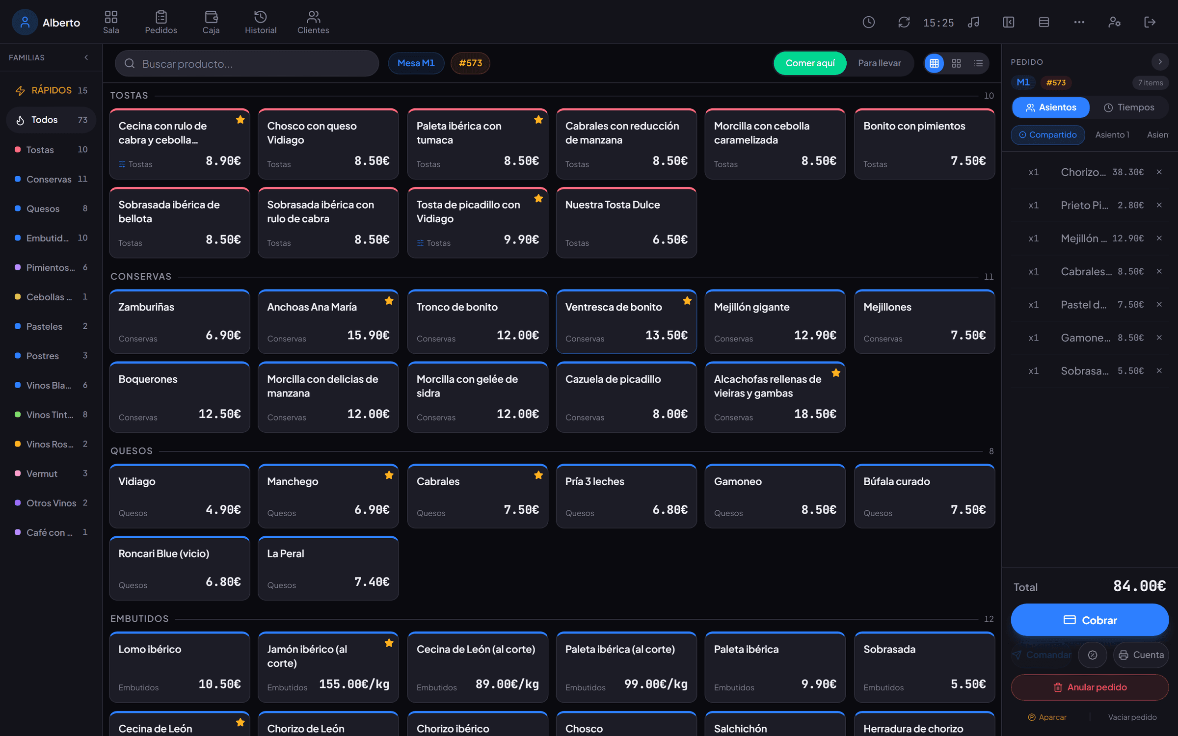Remove Prieto Pi... item from the order

[1159, 205]
